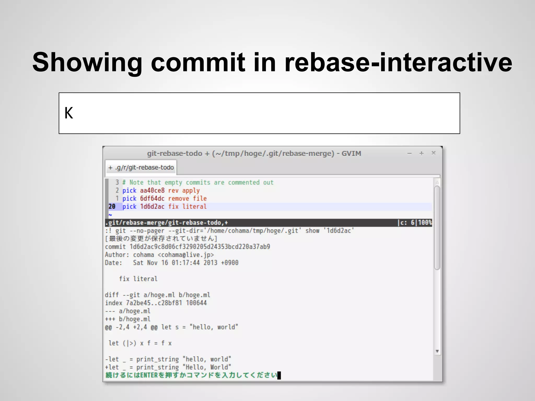This screenshot has width=535, height=401.
Task: Click the '+++ b/hoge.ml' line
Action: pyautogui.click(x=128, y=319)
